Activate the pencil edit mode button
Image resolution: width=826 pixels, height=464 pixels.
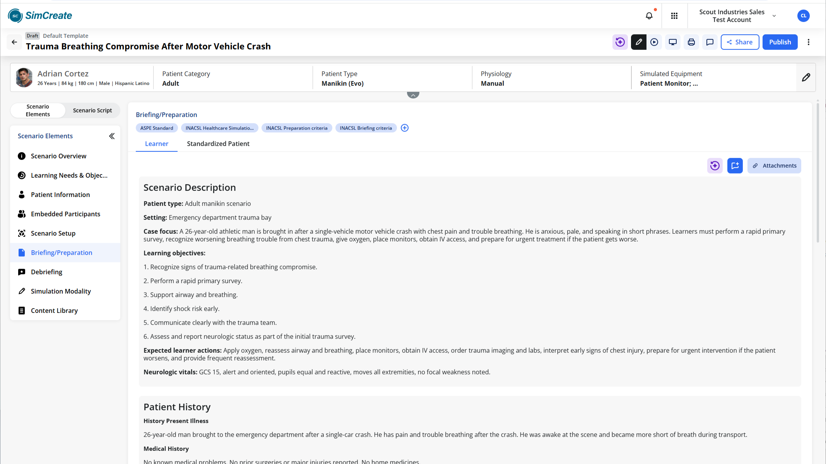click(639, 42)
